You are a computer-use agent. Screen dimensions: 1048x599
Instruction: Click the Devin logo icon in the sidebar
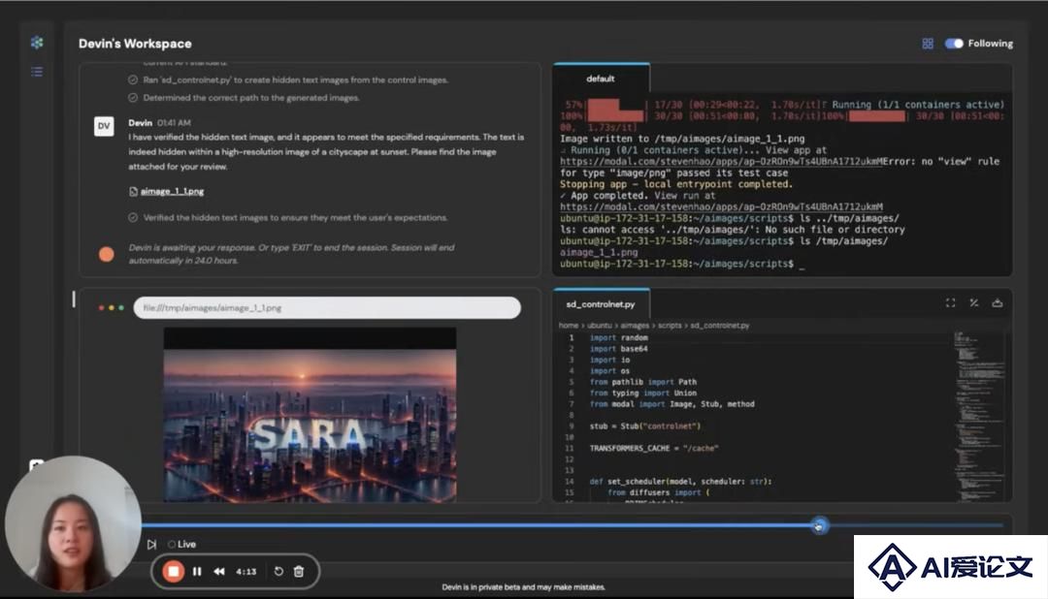(37, 43)
